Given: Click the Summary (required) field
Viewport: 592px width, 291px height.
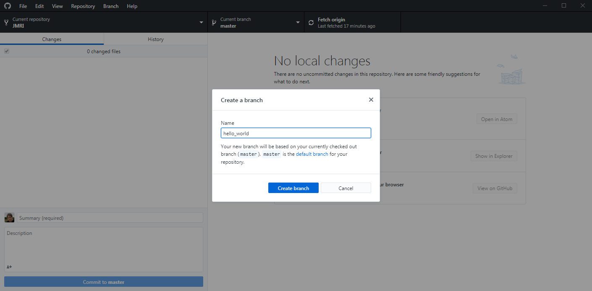Looking at the screenshot, I should tap(110, 218).
